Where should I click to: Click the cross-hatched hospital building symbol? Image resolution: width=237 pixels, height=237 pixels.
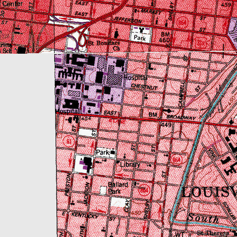pos(115,75)
